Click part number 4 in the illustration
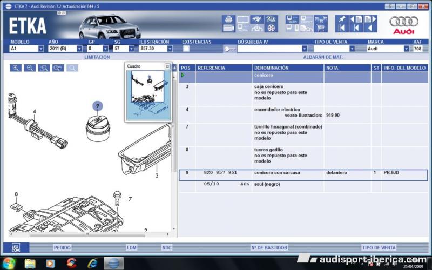Screen dimensions: 432x270 pos(34,112)
